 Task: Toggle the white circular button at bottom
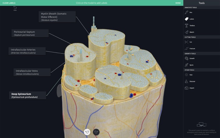(87, 131)
